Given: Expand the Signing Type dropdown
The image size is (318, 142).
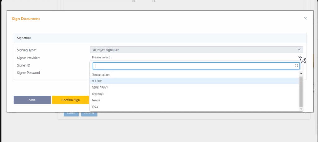Looking at the screenshot, I should click(299, 50).
